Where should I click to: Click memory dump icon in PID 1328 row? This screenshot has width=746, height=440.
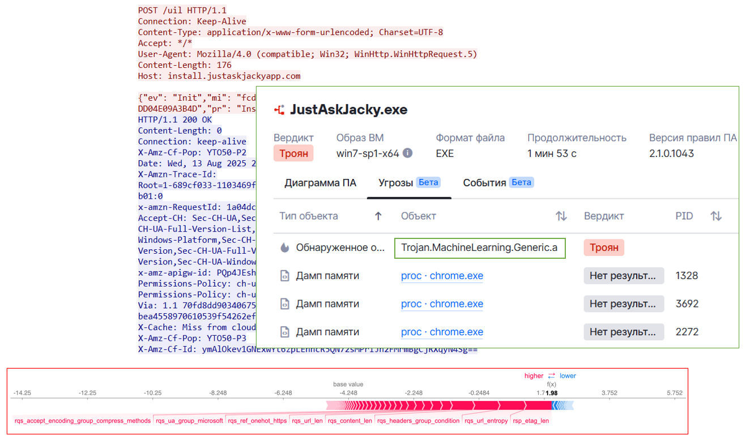(284, 276)
